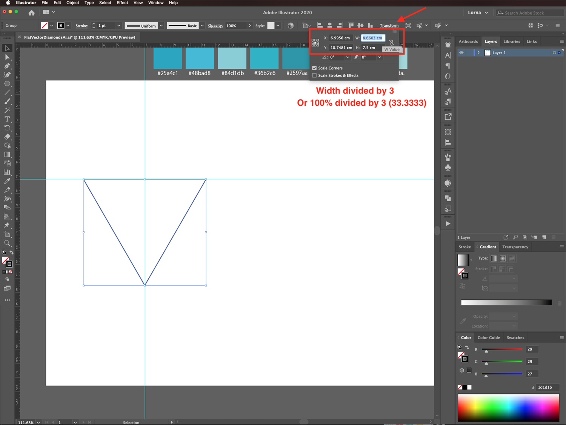Click Locate Object magnifier in Layers panel

coord(515,237)
